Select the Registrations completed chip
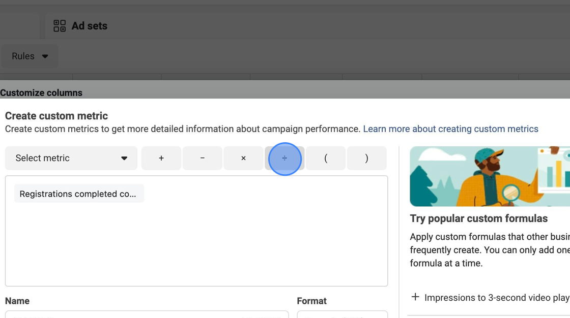Viewport: 570px width, 318px height. click(x=78, y=194)
